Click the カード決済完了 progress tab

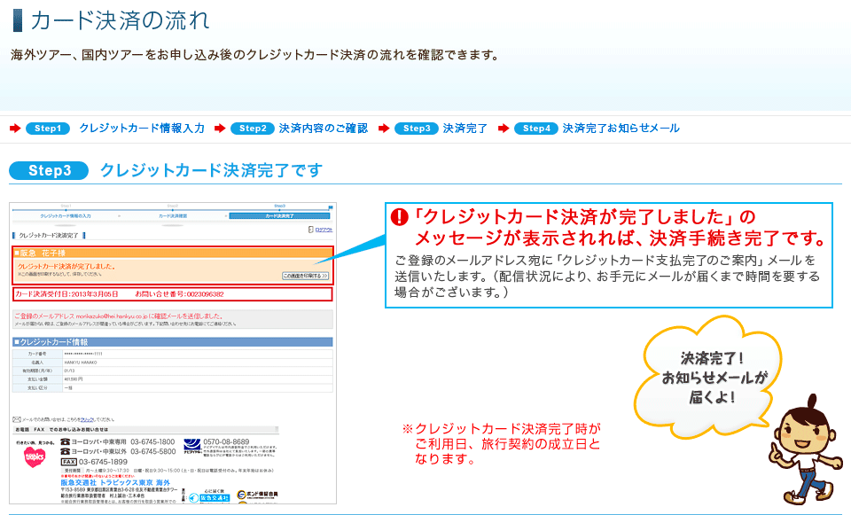(278, 215)
